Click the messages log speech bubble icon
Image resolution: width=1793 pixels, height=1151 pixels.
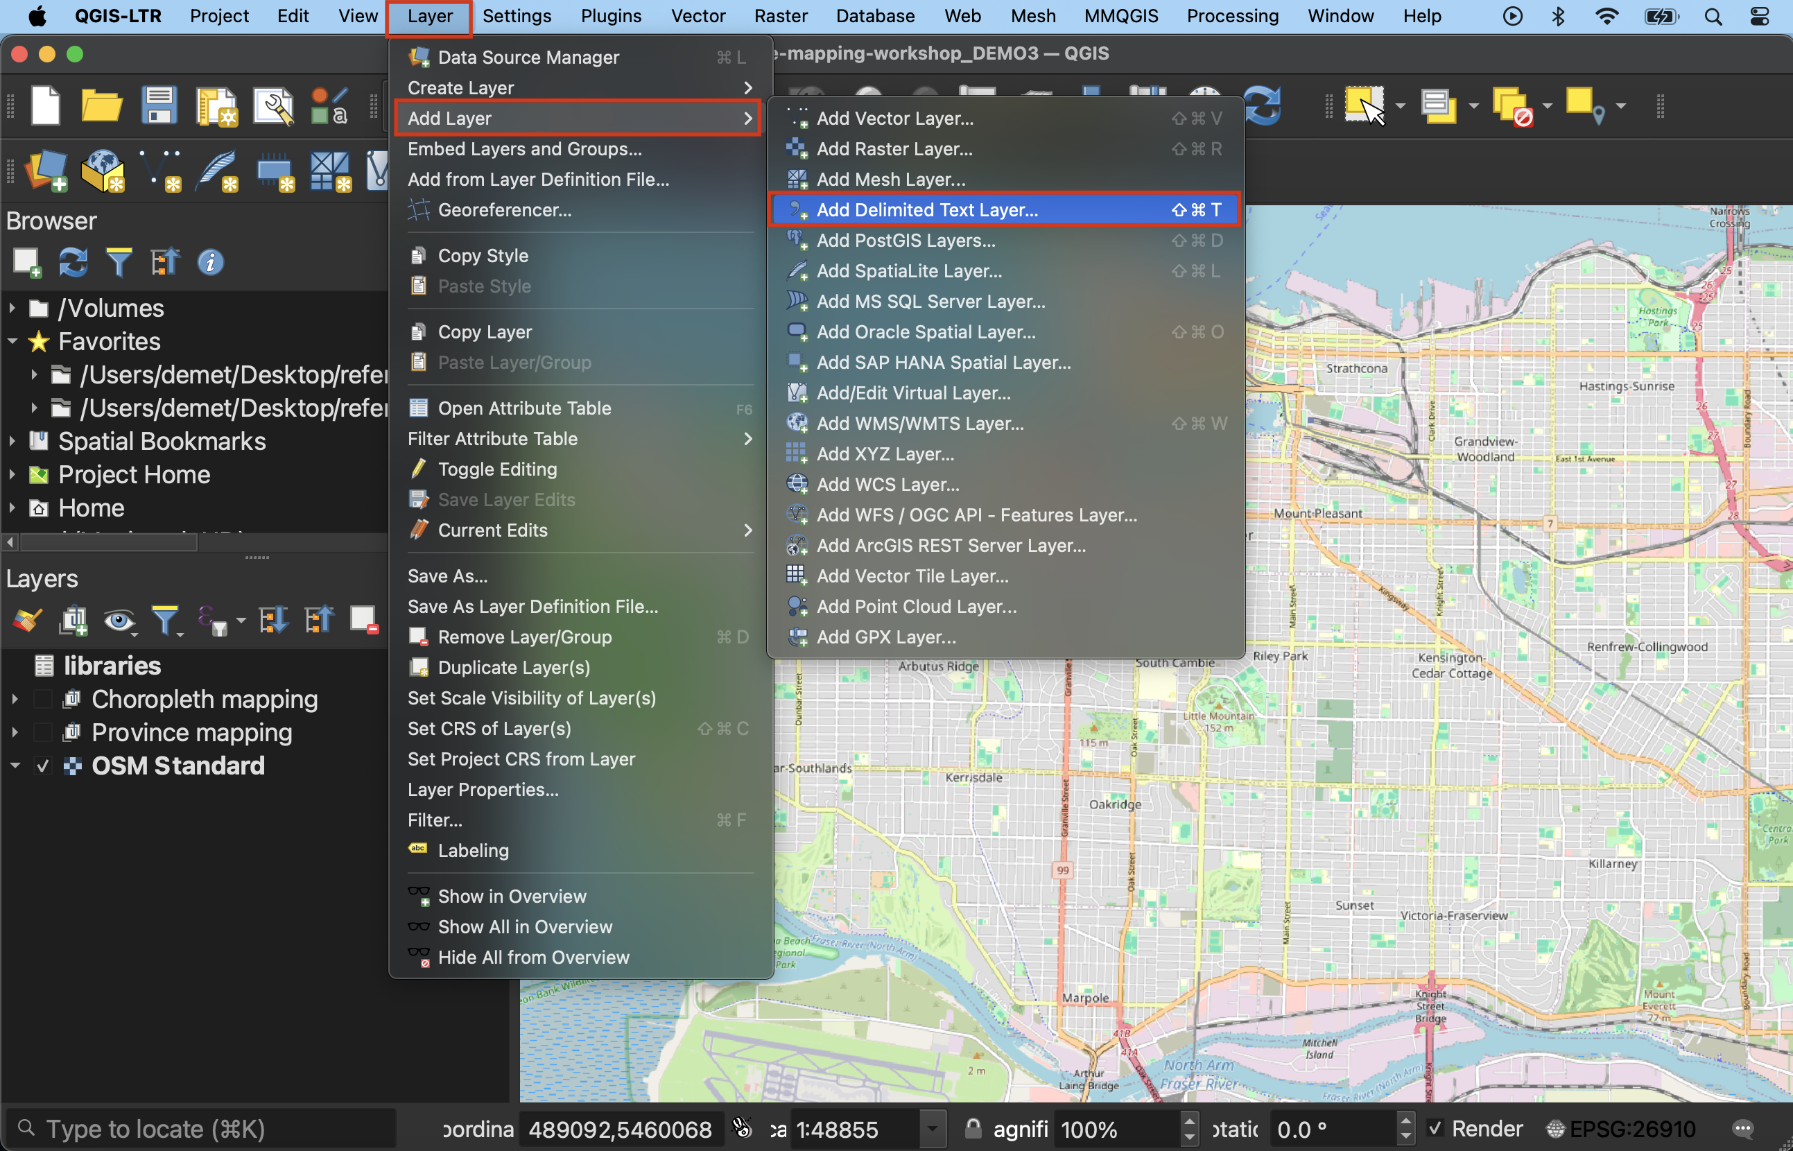[1742, 1129]
